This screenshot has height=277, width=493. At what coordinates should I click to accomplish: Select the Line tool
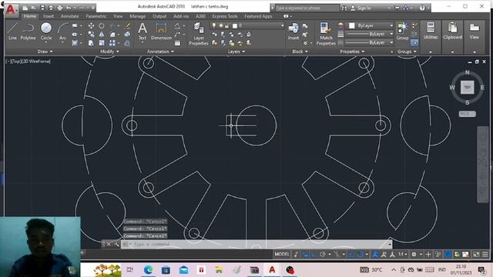pos(12,31)
